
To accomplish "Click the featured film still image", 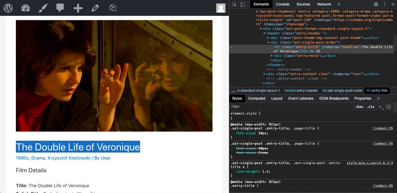I will point(114,76).
